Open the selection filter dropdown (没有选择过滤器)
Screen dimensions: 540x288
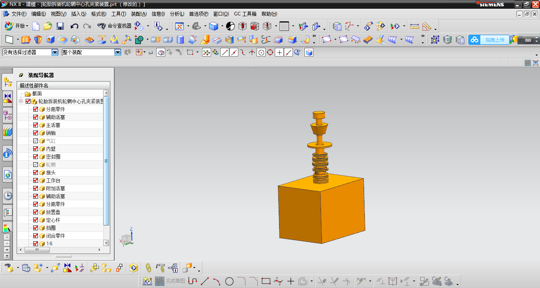[x=55, y=52]
